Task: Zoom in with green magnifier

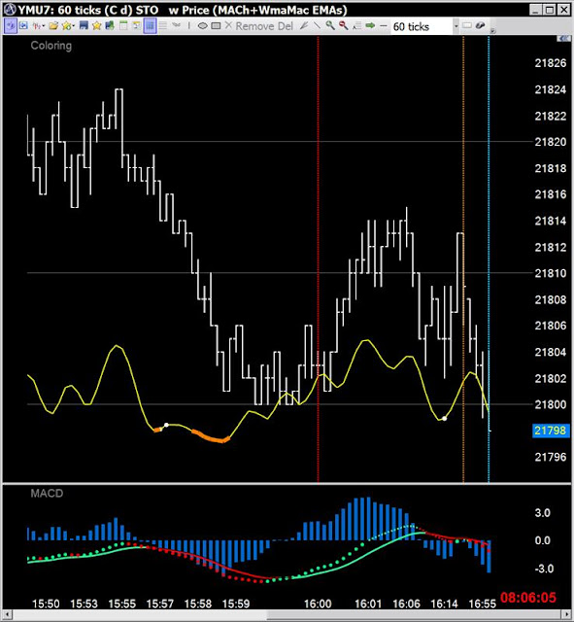Action: pos(330,26)
